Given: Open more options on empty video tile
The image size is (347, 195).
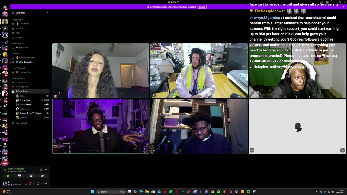Looking at the screenshot, I should click(343, 150).
